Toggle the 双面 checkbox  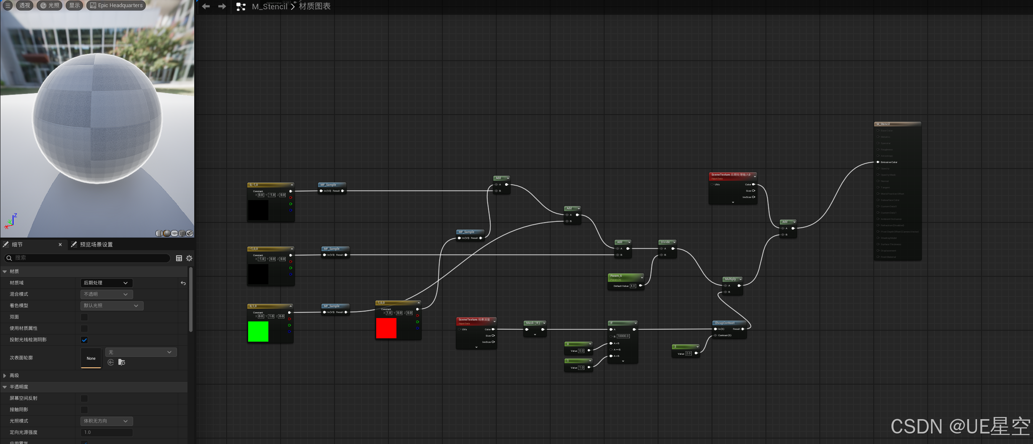click(84, 317)
